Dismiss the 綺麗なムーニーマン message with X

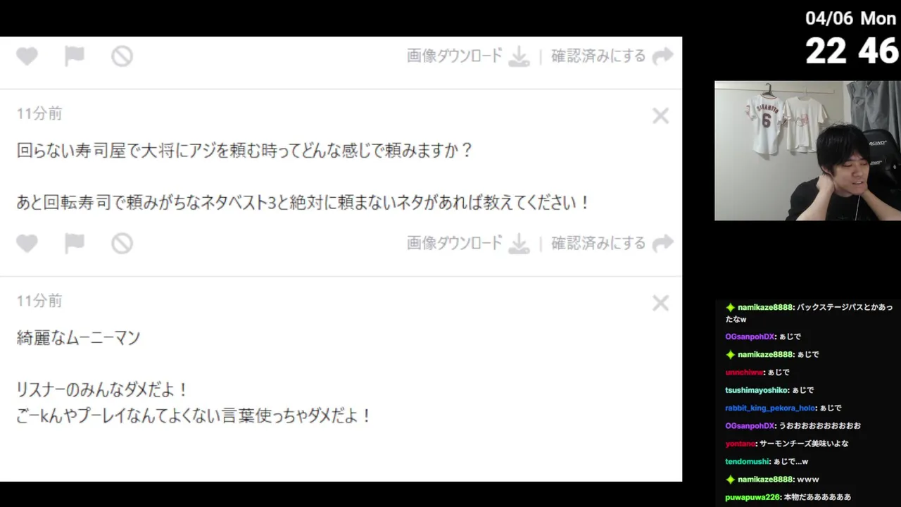[x=660, y=303]
